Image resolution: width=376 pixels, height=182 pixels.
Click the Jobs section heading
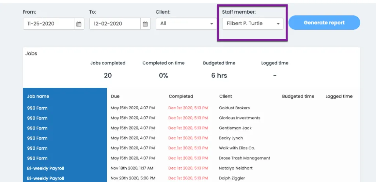[31, 54]
